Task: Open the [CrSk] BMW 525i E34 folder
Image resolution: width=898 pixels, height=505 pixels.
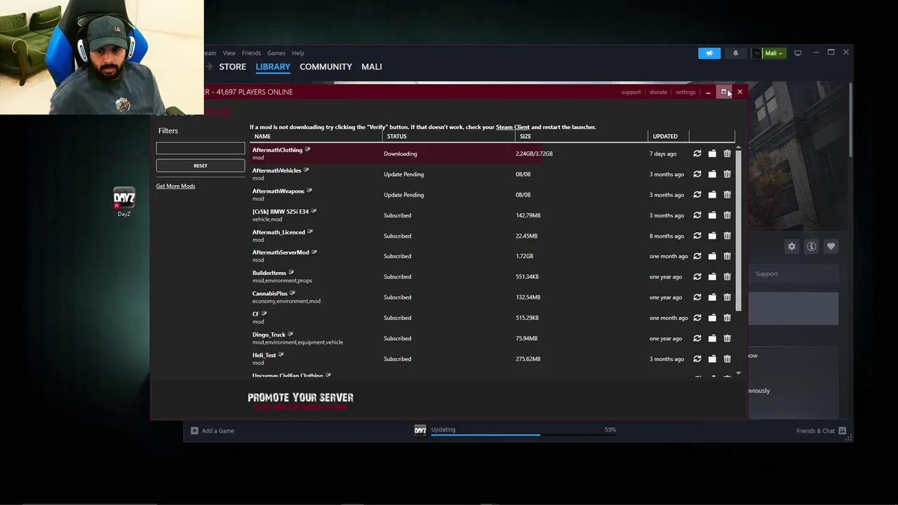Action: tap(712, 215)
